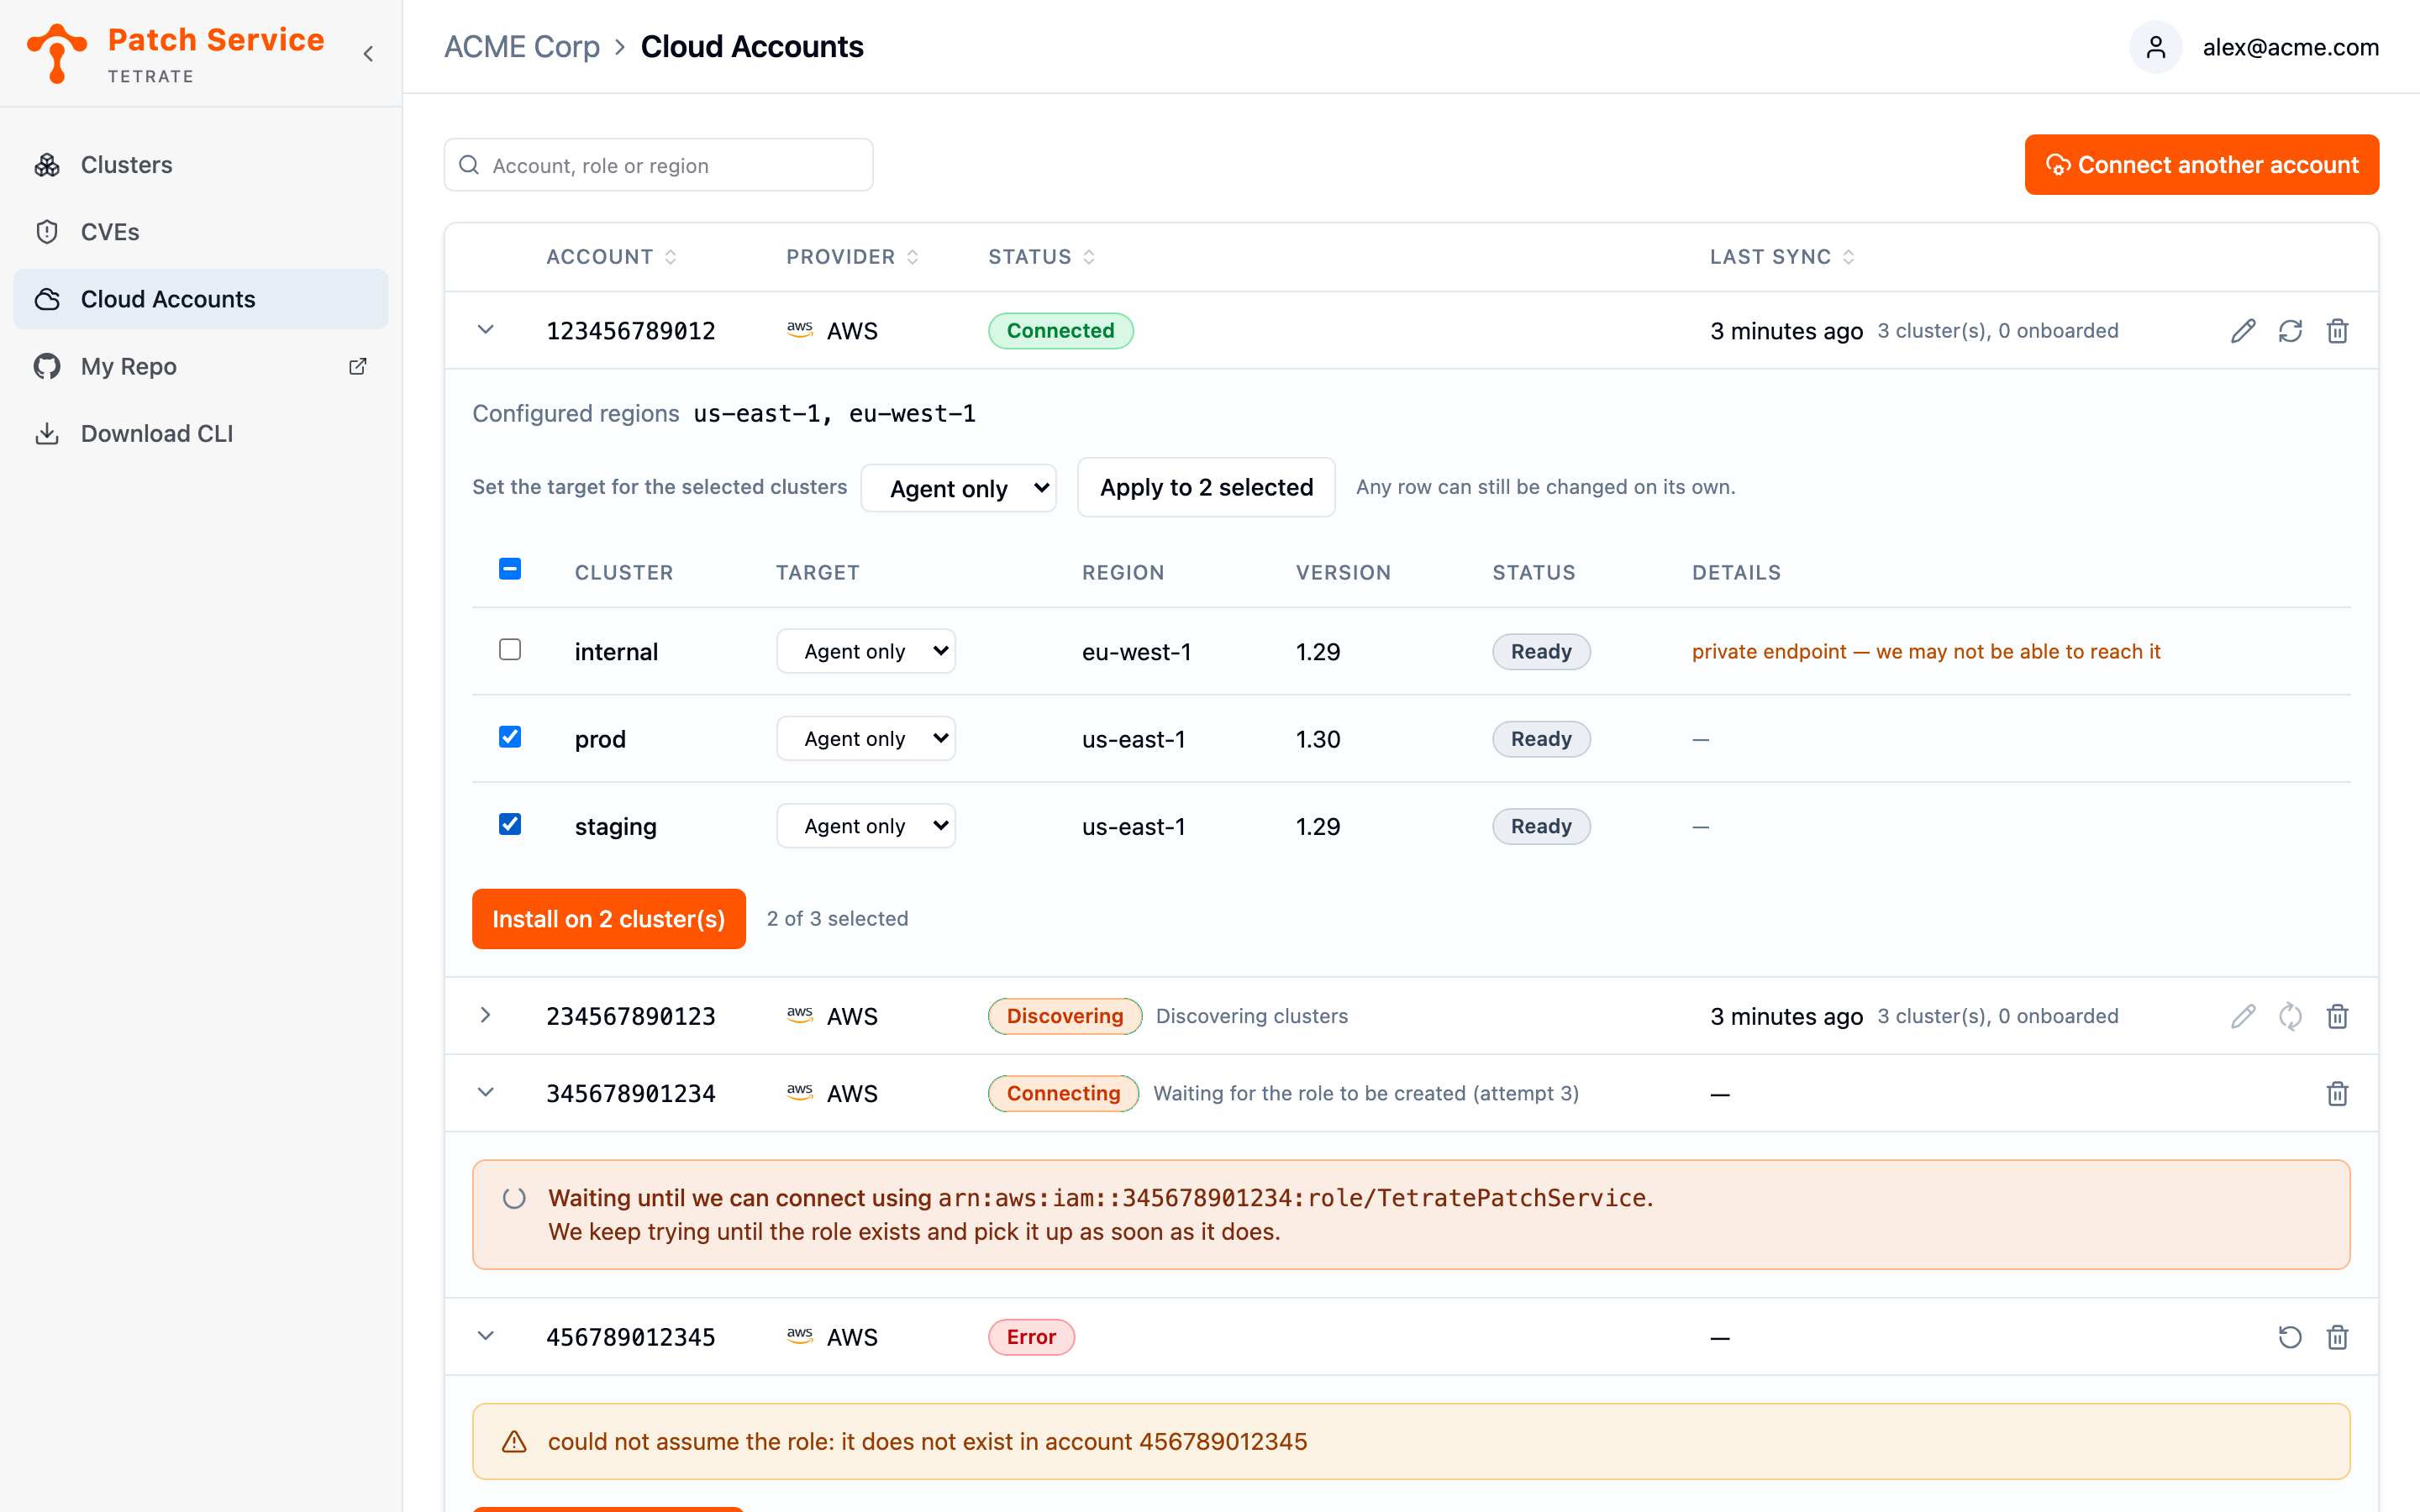Click the warning triangle icon in error banner
Viewport: 2420px width, 1512px height.
coord(514,1441)
